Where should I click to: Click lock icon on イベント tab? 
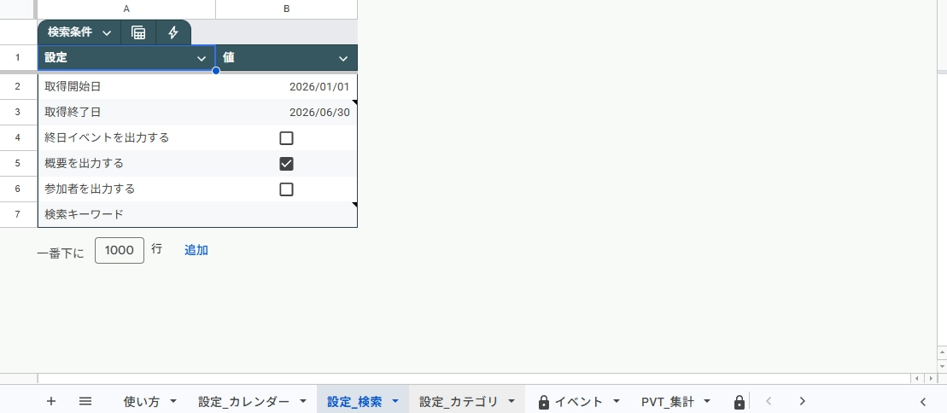tap(544, 402)
